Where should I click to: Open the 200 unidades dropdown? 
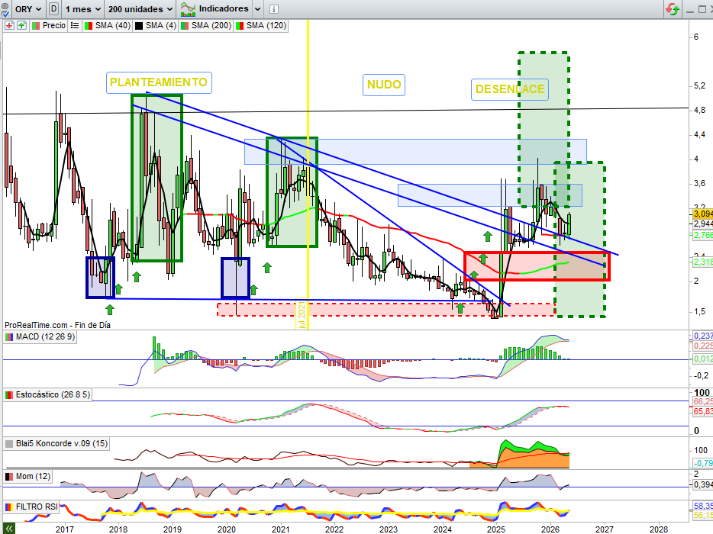click(x=140, y=9)
